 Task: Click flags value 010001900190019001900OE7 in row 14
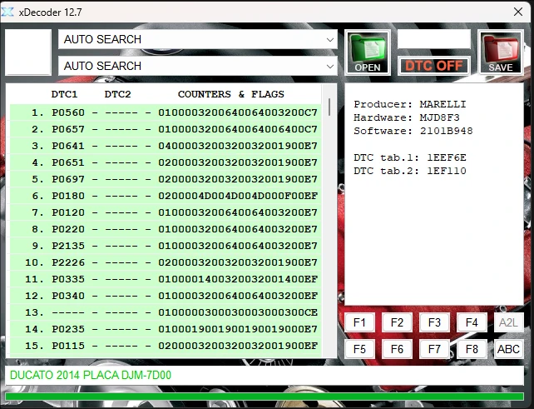(238, 329)
